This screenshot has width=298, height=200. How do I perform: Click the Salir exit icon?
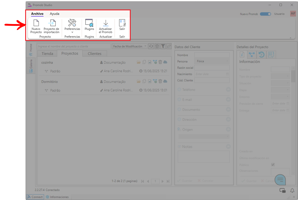122,25
